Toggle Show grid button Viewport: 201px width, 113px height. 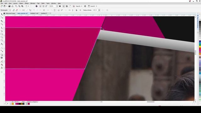67,6
